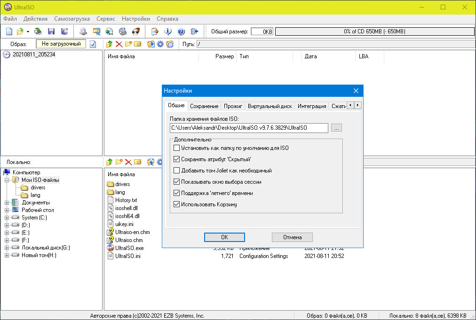Image resolution: width=476 pixels, height=320 pixels.
Task: Click the image properties checkmark icon
Action: point(93,44)
